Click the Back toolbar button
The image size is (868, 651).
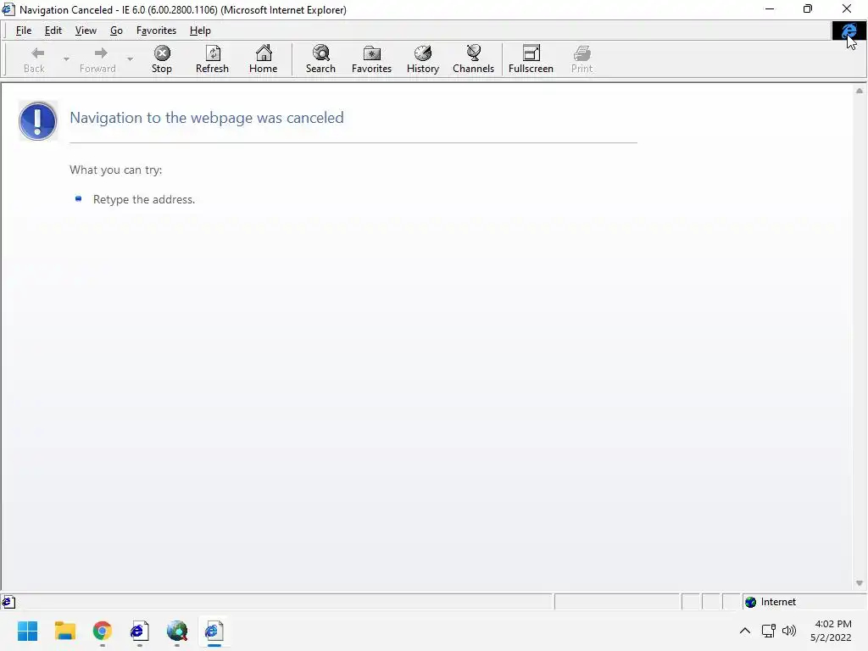pos(34,60)
